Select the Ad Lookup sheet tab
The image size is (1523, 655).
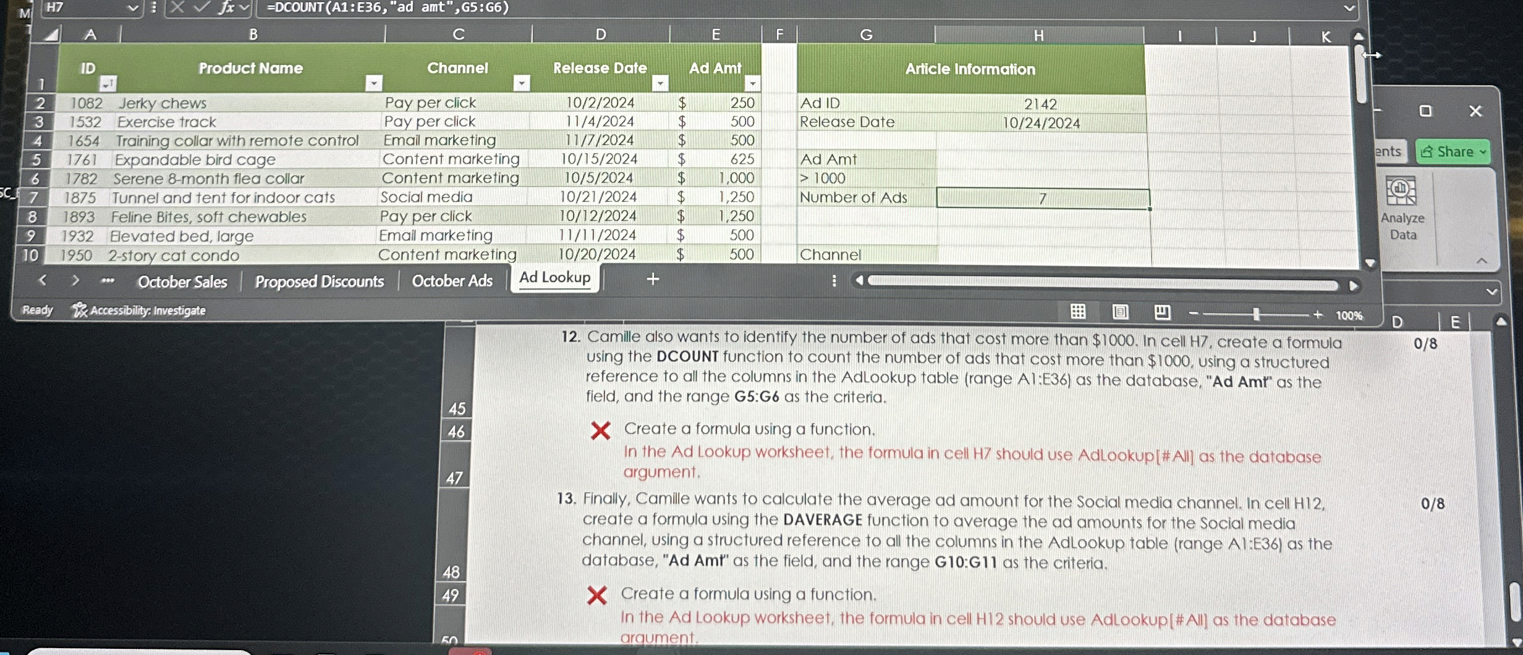click(554, 278)
